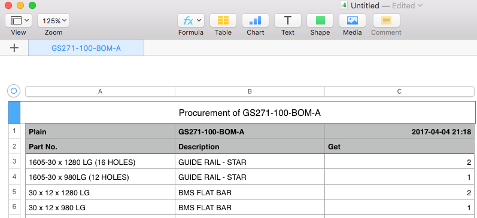Screen dimensions: 477x218
Task: Click the 2017-04-04 21:18 date cell
Action: [x=399, y=132]
